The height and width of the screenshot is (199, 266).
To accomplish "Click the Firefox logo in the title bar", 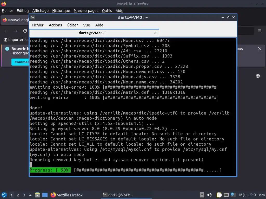I will pos(4,4).
